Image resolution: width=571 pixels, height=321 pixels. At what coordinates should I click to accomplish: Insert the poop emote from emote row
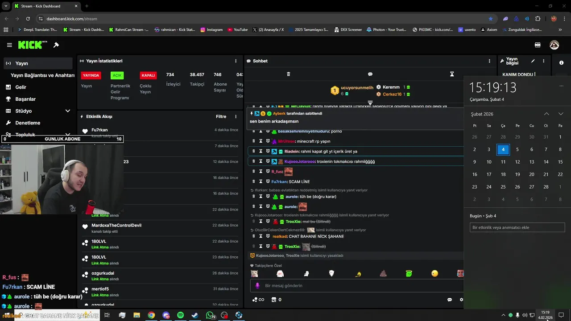(383, 273)
